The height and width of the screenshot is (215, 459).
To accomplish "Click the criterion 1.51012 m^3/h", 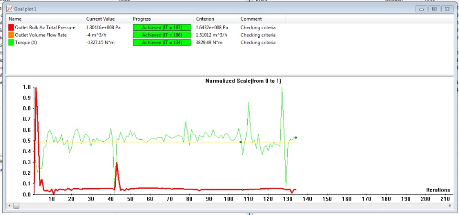I will [212, 35].
